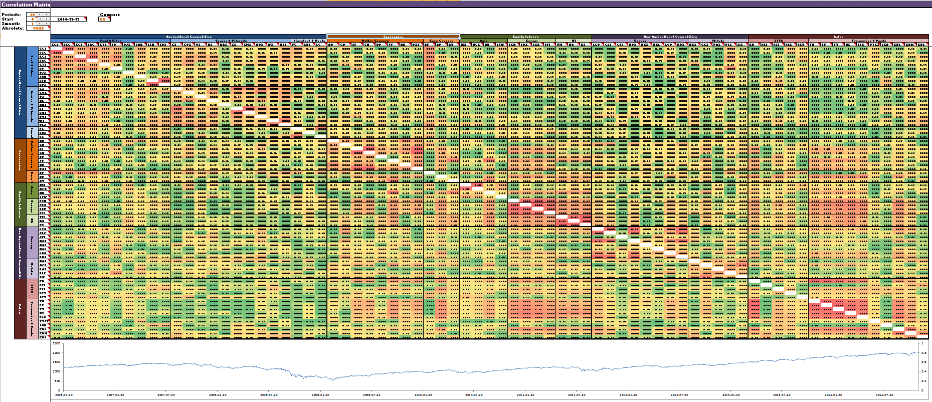Open the Compare ES selection cell

coord(105,19)
